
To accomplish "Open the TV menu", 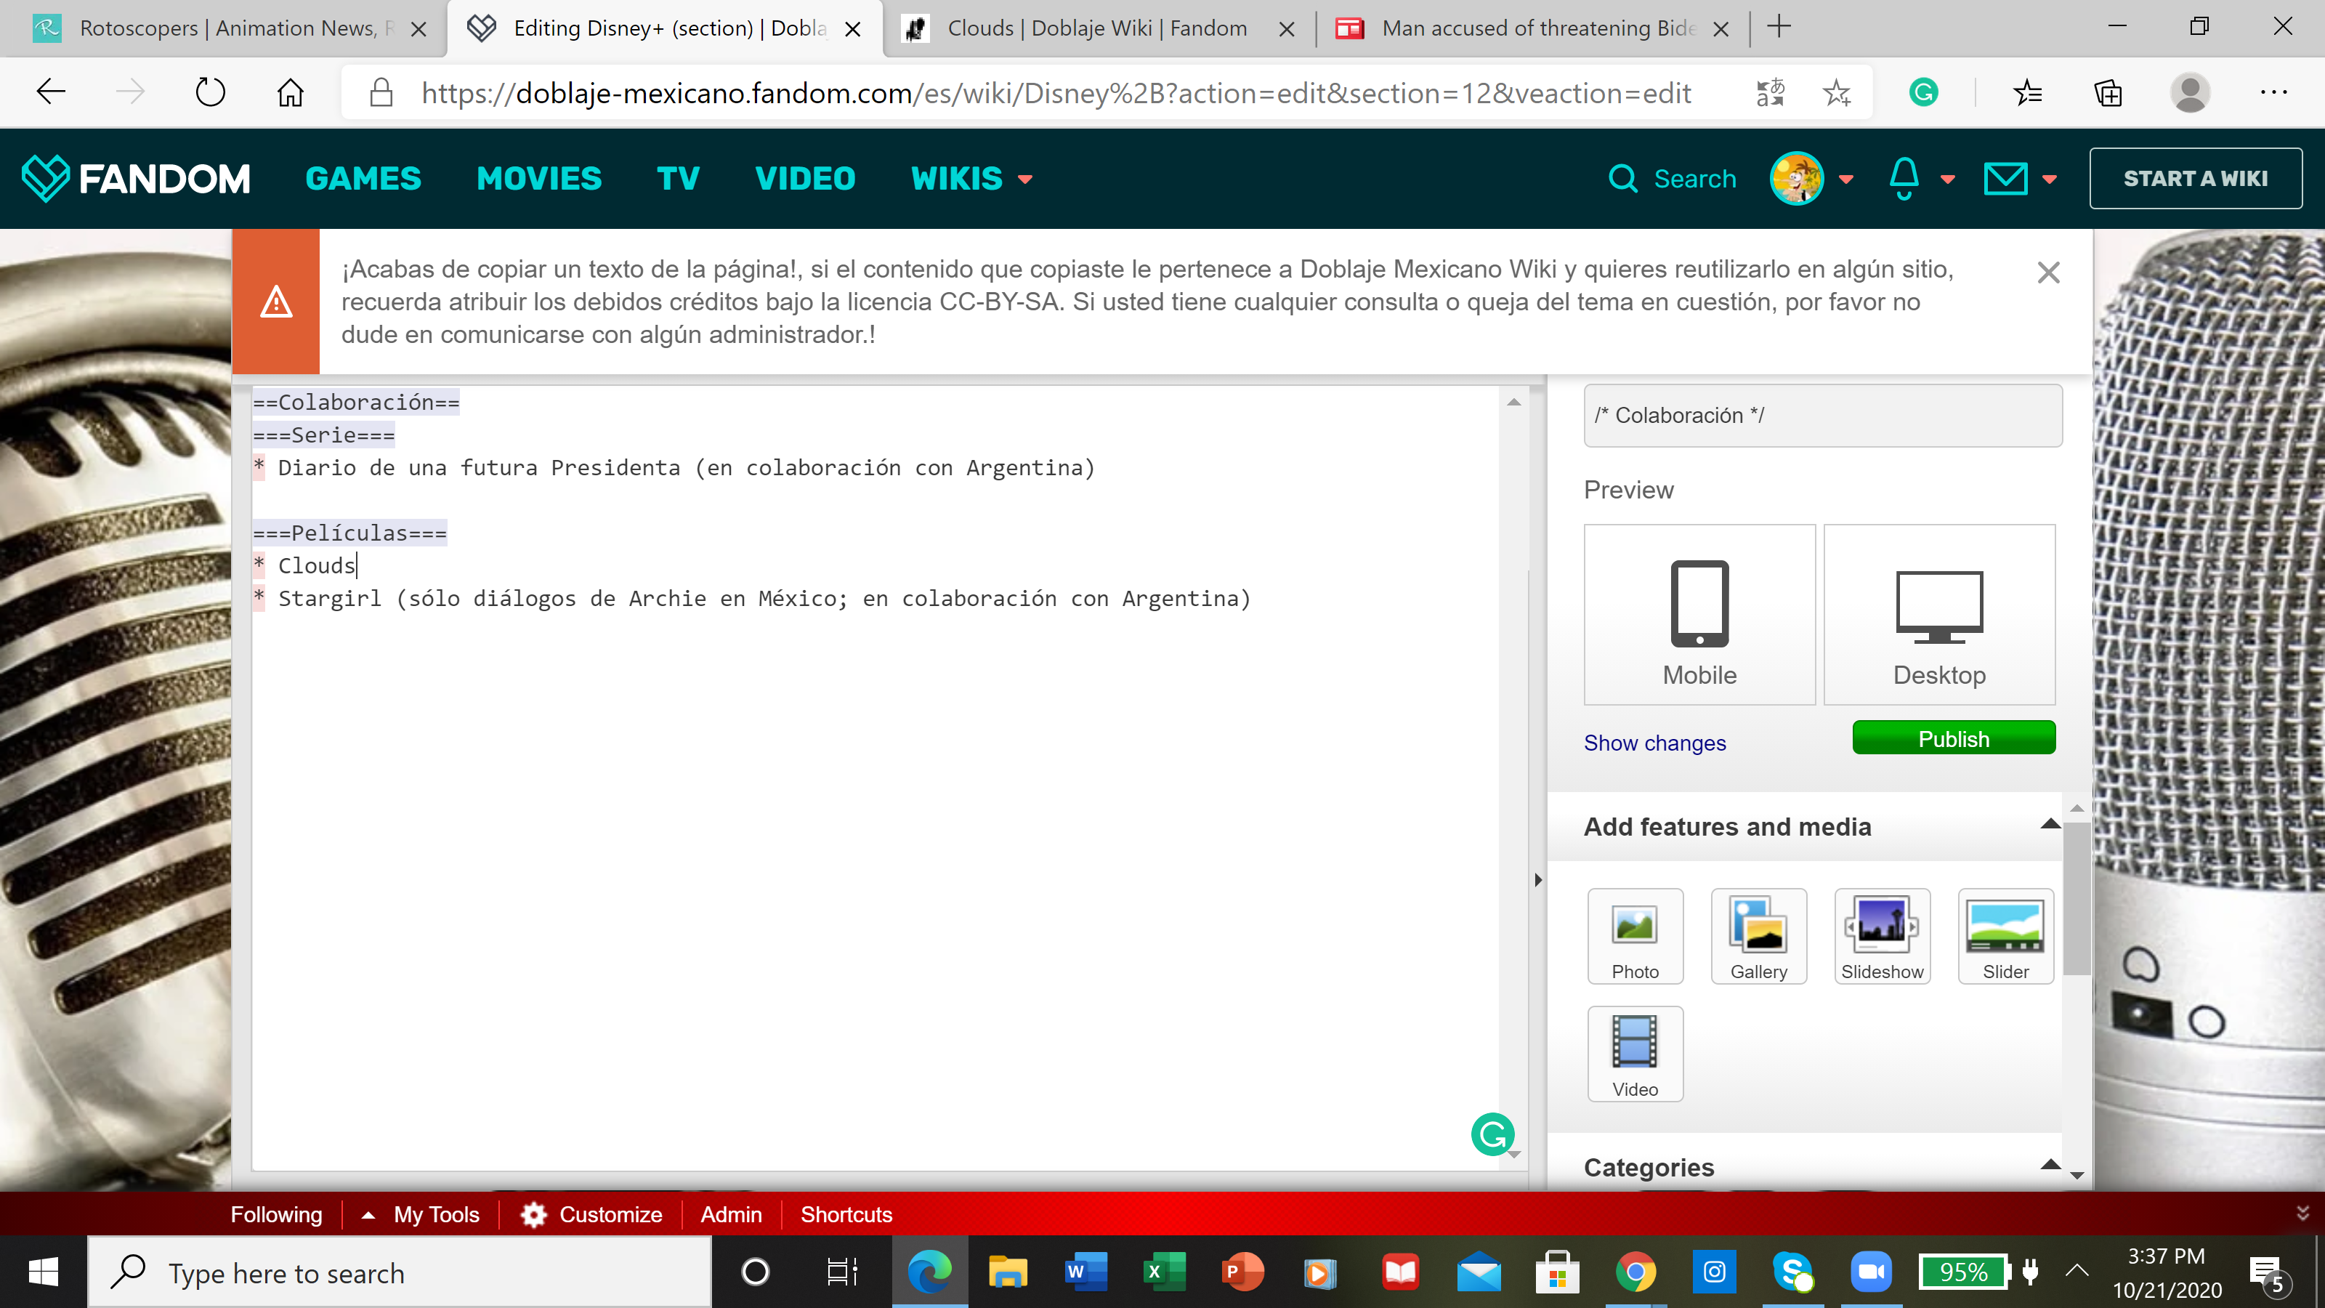I will pyautogui.click(x=678, y=179).
